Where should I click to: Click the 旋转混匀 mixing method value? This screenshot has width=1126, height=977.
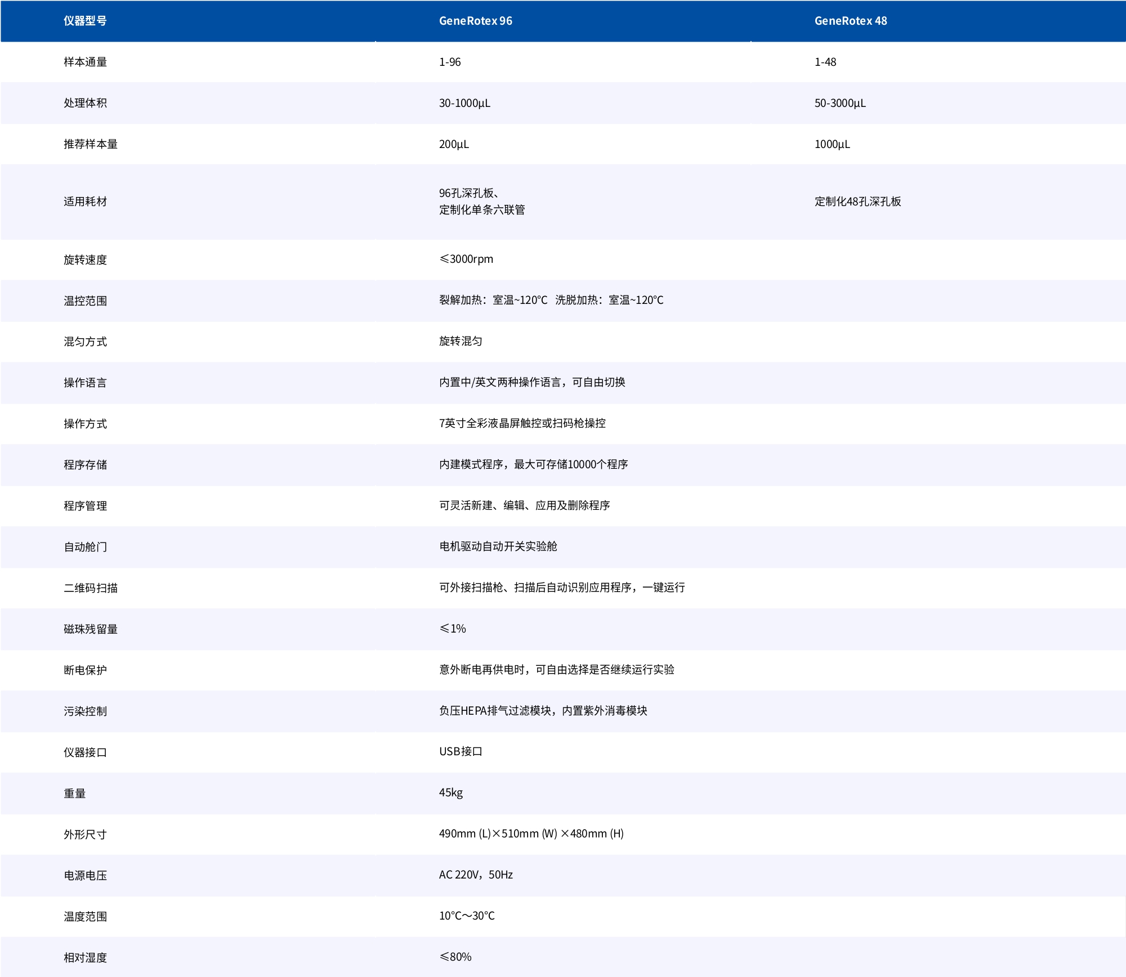[461, 341]
